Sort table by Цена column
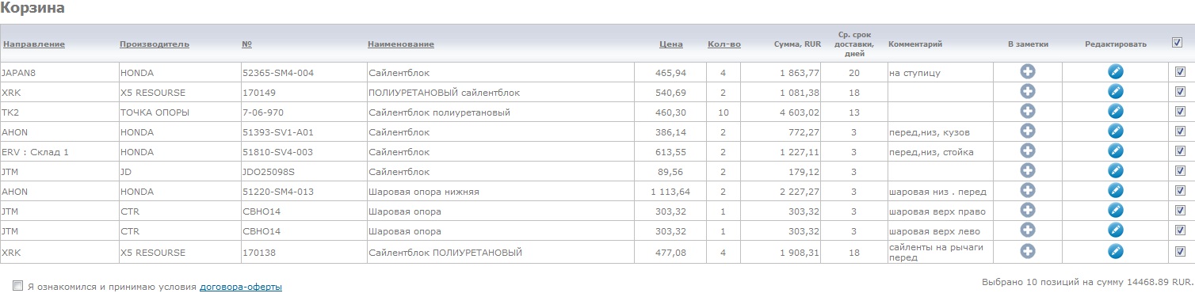Screen dimensions: 1195x297 (x=670, y=44)
